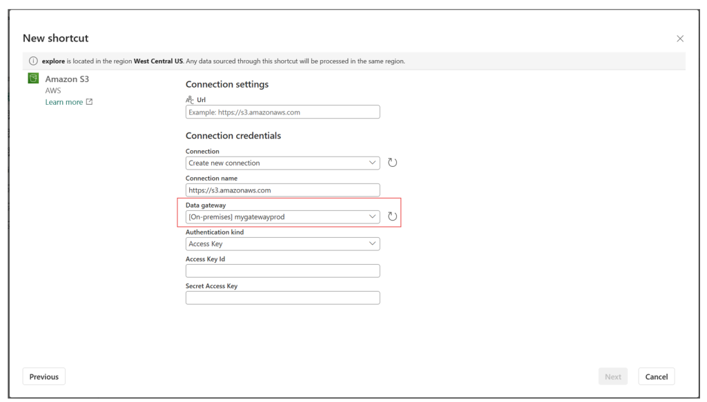Refresh the Connection list
The image size is (707, 402).
tap(392, 163)
